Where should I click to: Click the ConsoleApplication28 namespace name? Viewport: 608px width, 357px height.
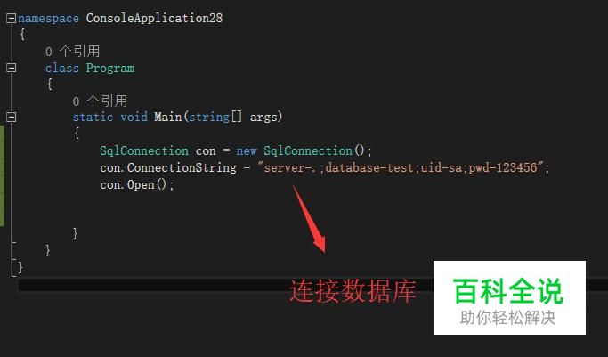click(x=154, y=18)
